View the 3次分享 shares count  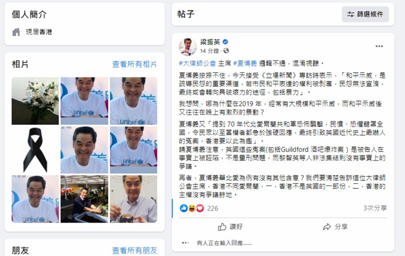coord(375,208)
